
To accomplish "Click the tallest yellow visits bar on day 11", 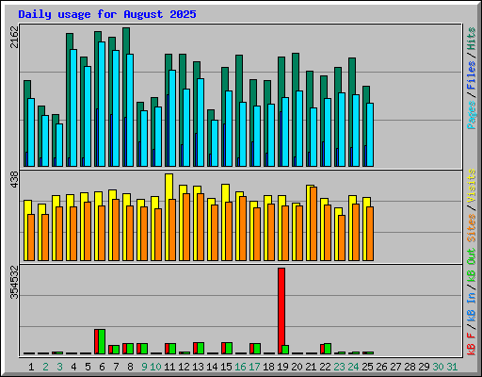I will pos(169,217).
